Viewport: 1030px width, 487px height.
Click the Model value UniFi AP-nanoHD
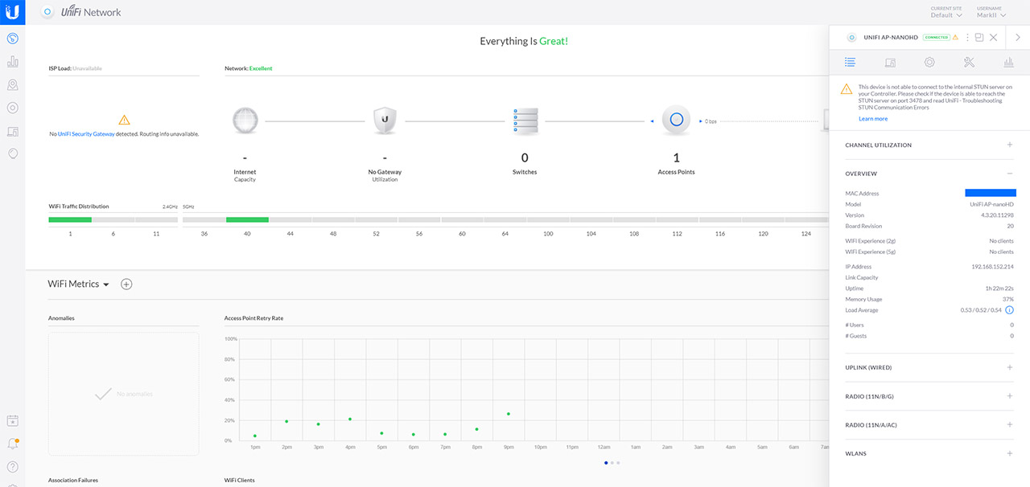point(991,204)
